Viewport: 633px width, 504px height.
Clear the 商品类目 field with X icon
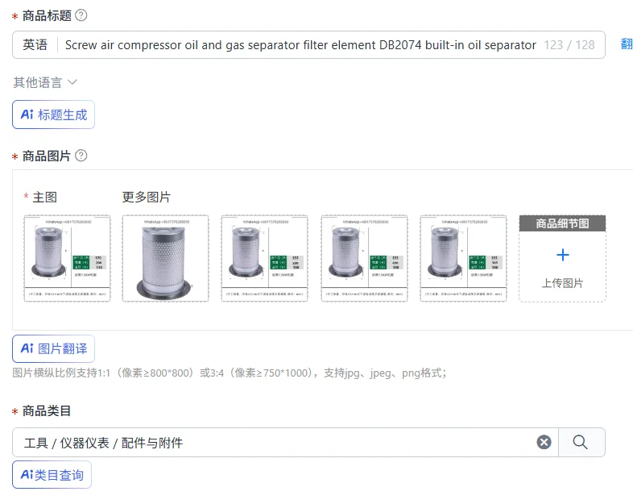(x=544, y=442)
